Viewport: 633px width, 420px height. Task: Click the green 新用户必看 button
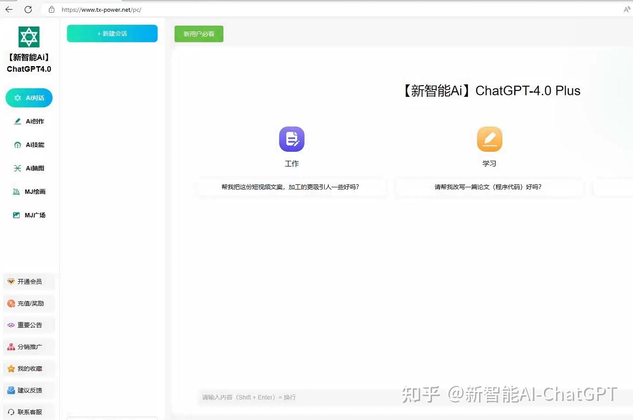[x=199, y=34]
